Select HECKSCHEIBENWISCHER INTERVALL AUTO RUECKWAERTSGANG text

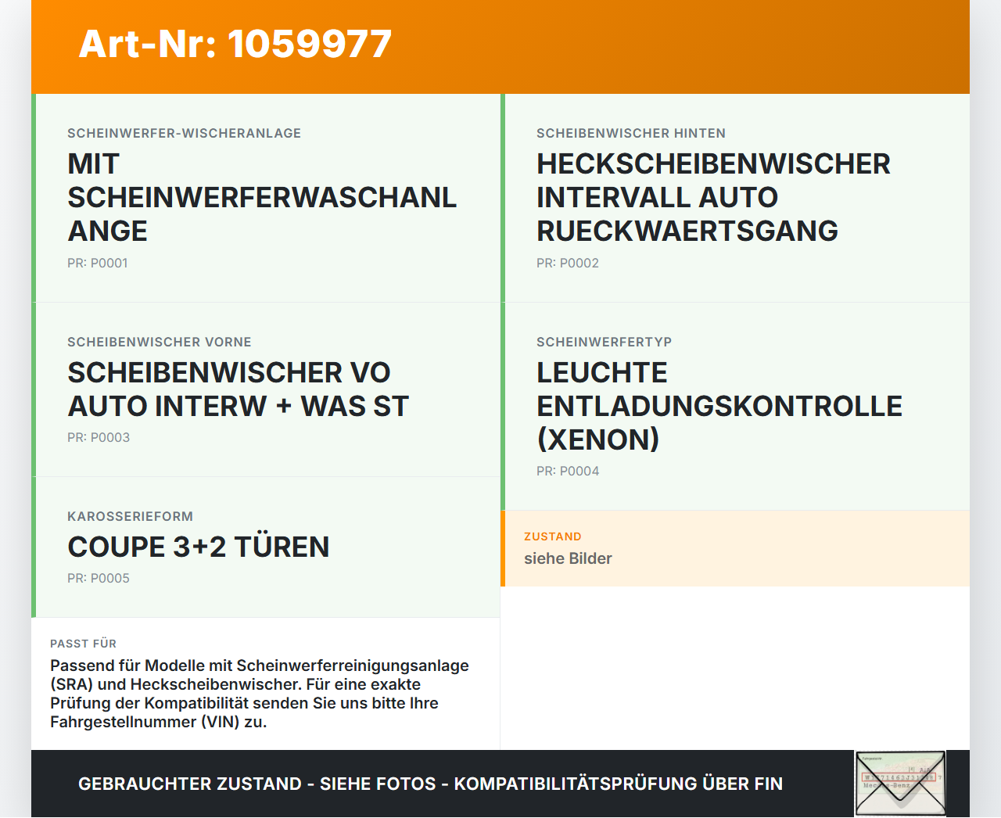click(713, 197)
